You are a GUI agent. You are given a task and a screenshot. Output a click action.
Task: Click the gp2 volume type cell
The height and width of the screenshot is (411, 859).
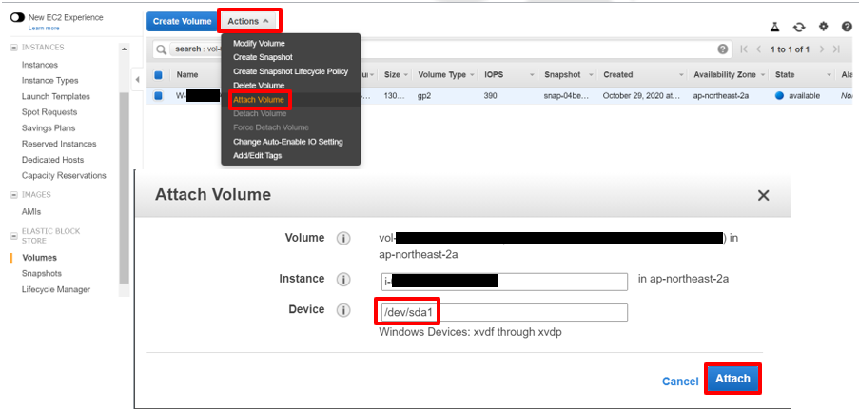click(425, 96)
